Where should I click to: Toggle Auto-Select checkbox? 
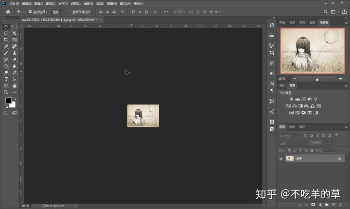(30, 12)
